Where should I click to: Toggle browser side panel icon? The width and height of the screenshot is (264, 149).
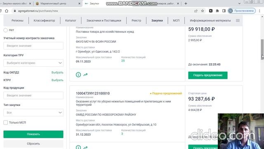click(x=224, y=11)
